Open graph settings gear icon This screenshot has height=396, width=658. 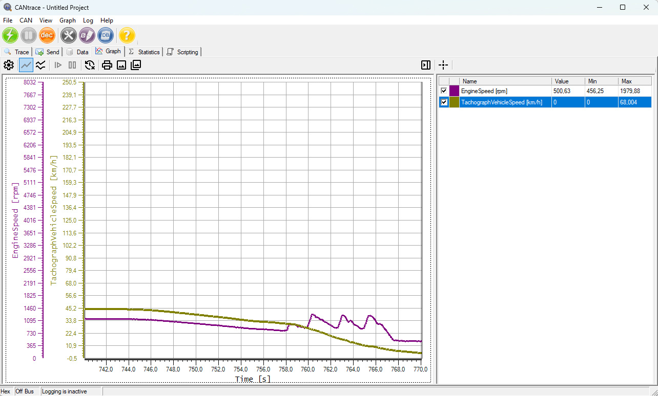click(9, 65)
